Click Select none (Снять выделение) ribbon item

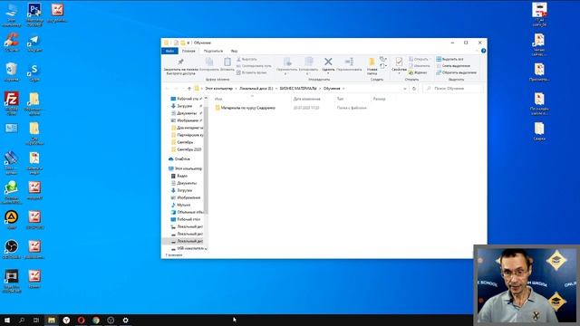tap(453, 66)
